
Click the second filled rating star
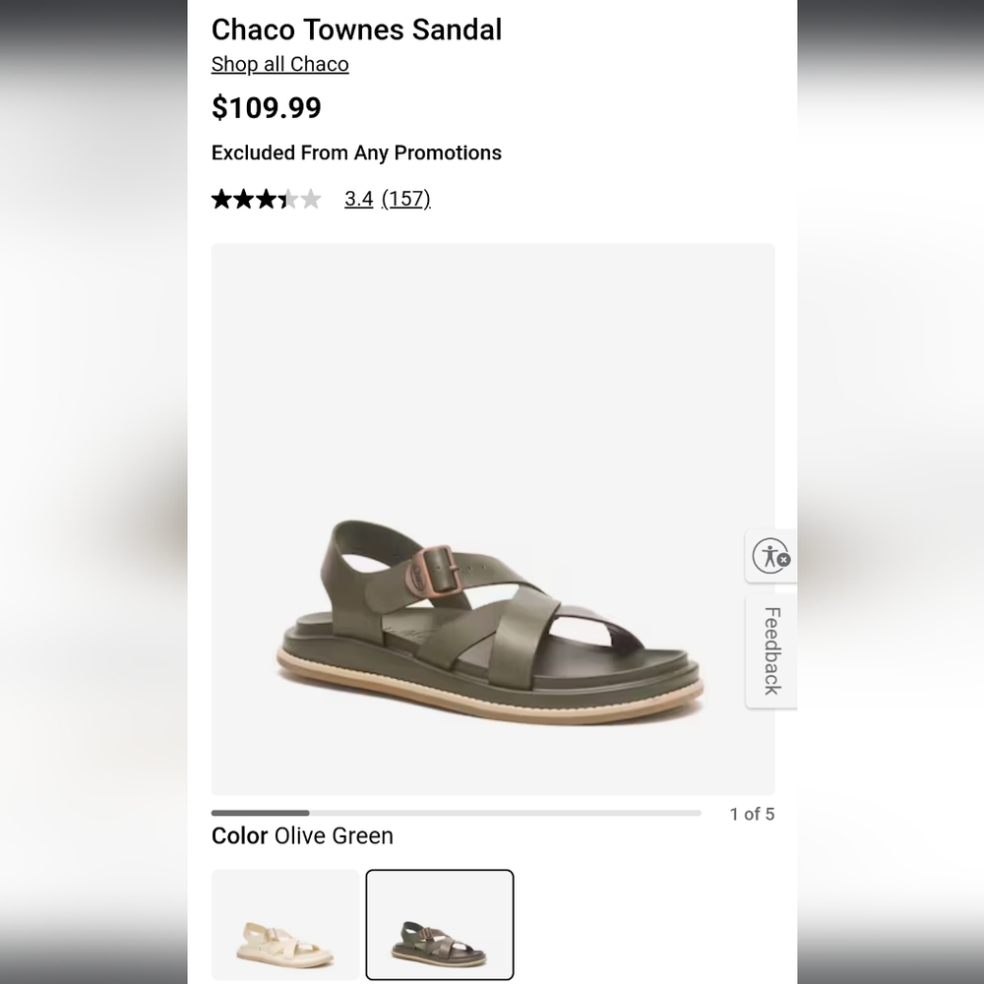click(x=242, y=199)
